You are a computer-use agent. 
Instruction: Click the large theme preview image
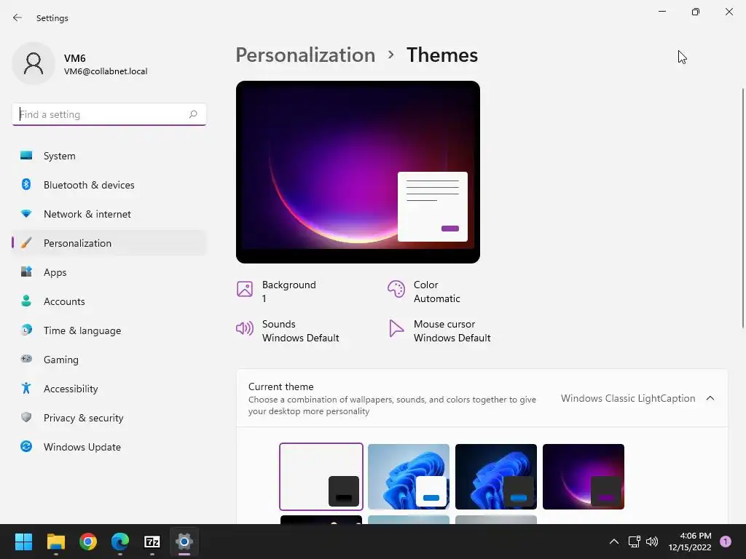click(358, 172)
